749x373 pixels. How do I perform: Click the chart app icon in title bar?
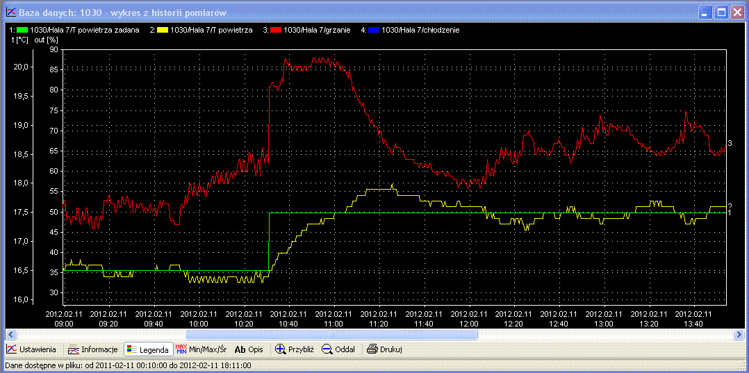[x=11, y=13]
